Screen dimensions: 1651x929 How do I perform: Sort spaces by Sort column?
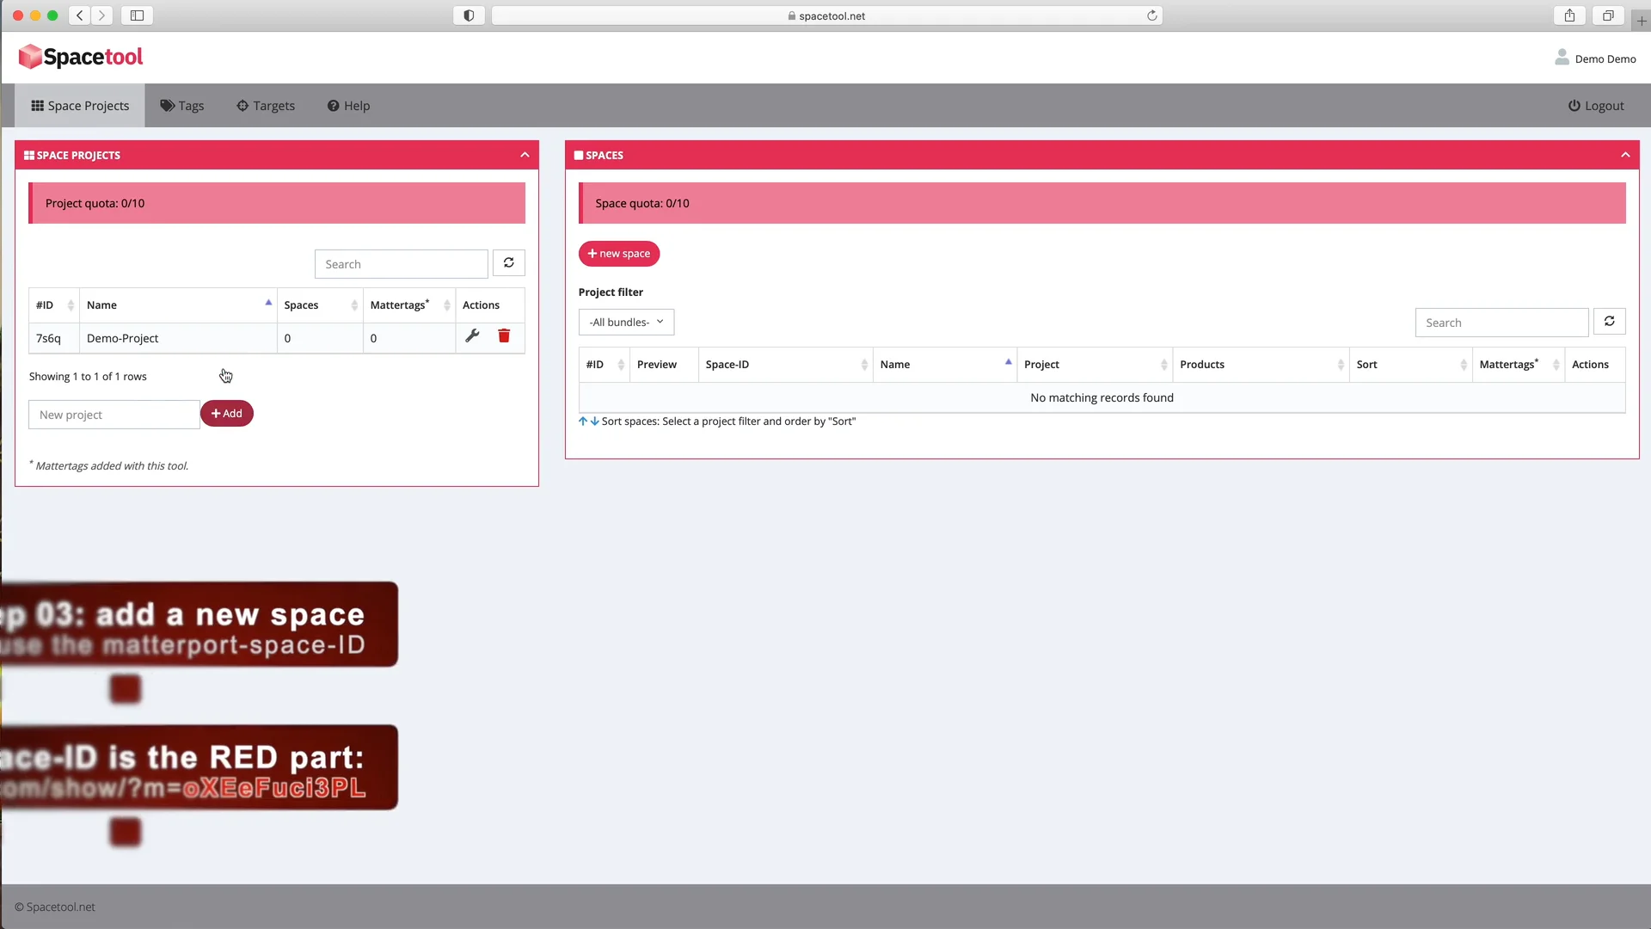pyautogui.click(x=1411, y=365)
